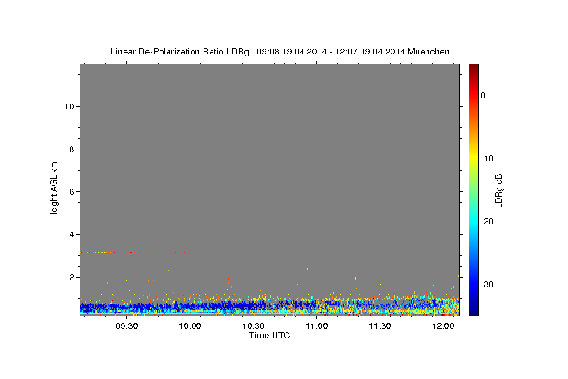Select the 11:00 time tick label
This screenshot has width=568, height=379.
(316, 326)
